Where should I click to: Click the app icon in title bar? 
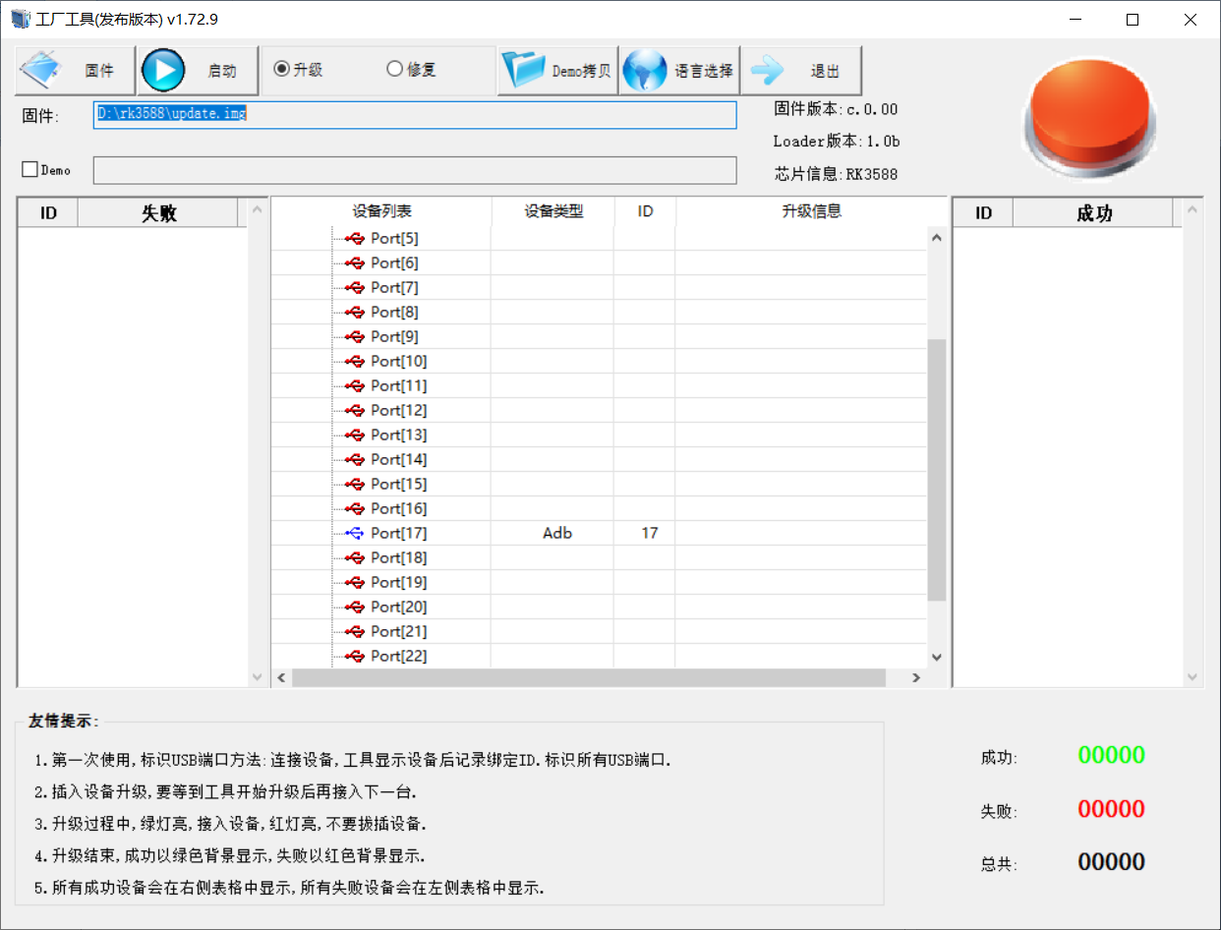[x=20, y=19]
